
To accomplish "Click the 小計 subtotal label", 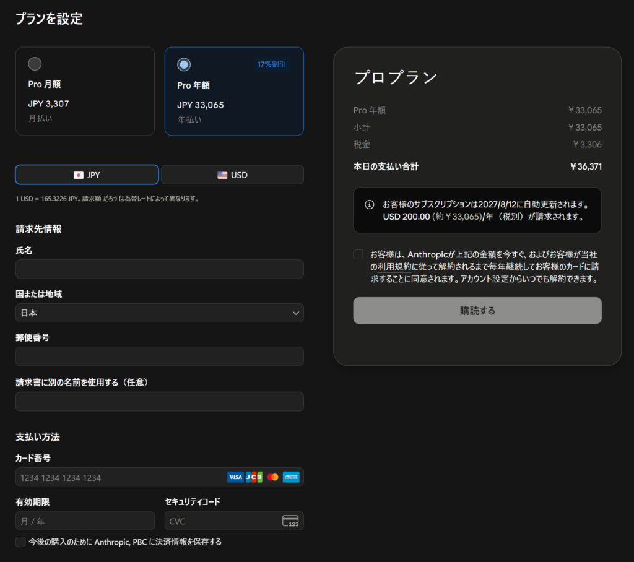I will 362,128.
